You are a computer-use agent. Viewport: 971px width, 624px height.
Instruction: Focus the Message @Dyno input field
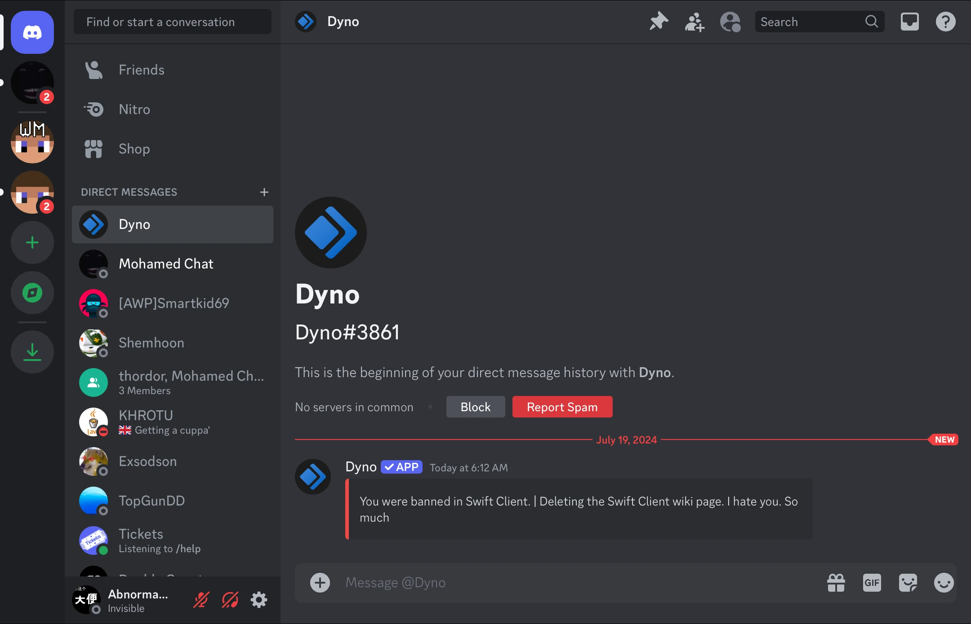[x=575, y=583]
